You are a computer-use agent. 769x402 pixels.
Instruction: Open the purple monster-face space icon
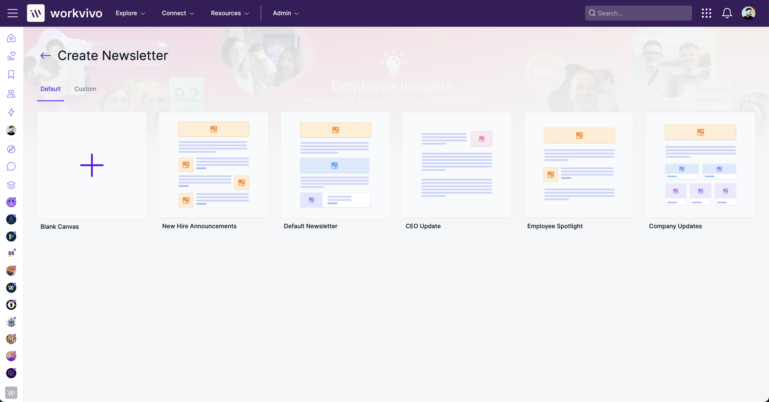[11, 203]
